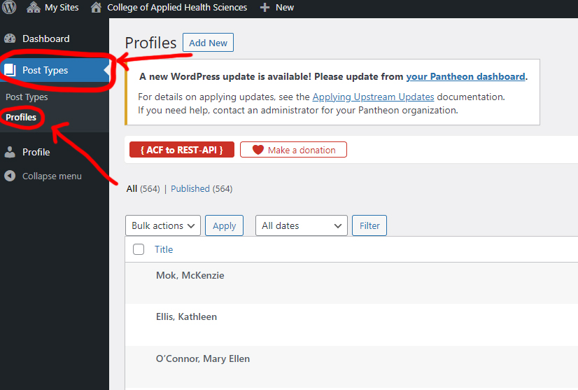Open the My Sites menu
This screenshot has width=578, height=390.
pos(52,8)
